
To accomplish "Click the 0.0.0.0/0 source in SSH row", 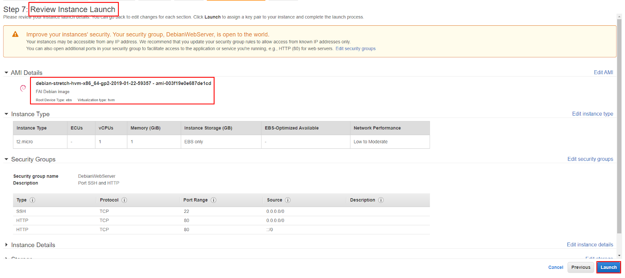I will [x=275, y=211].
